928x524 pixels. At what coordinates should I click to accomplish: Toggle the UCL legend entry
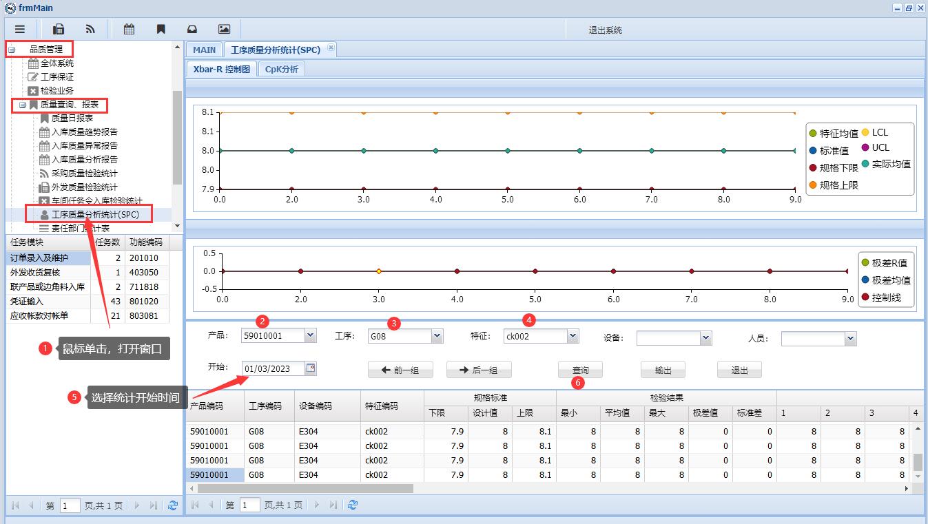coord(875,147)
